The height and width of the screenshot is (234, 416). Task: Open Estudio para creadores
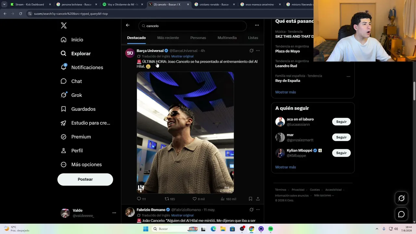[x=85, y=123]
